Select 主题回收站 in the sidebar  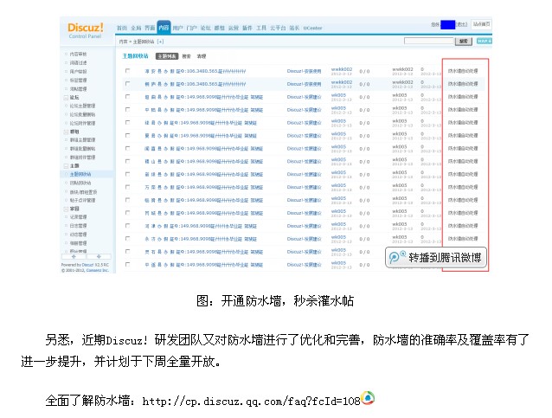(80, 174)
